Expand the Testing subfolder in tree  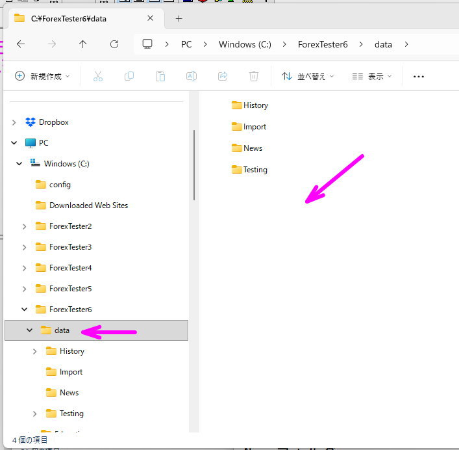[34, 414]
